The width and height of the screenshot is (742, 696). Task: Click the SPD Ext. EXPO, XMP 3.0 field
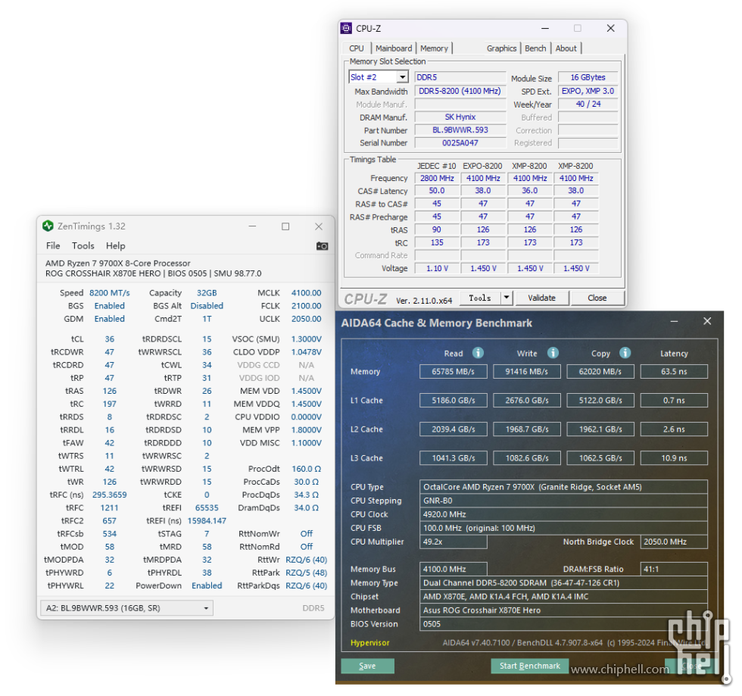(x=588, y=91)
